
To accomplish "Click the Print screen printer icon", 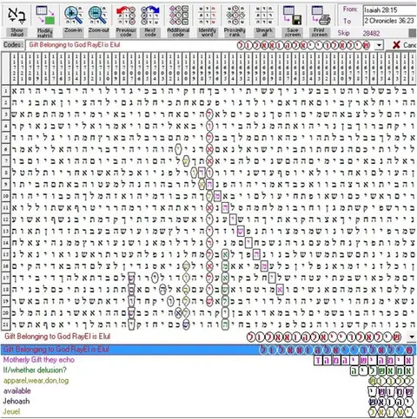I will tap(320, 15).
